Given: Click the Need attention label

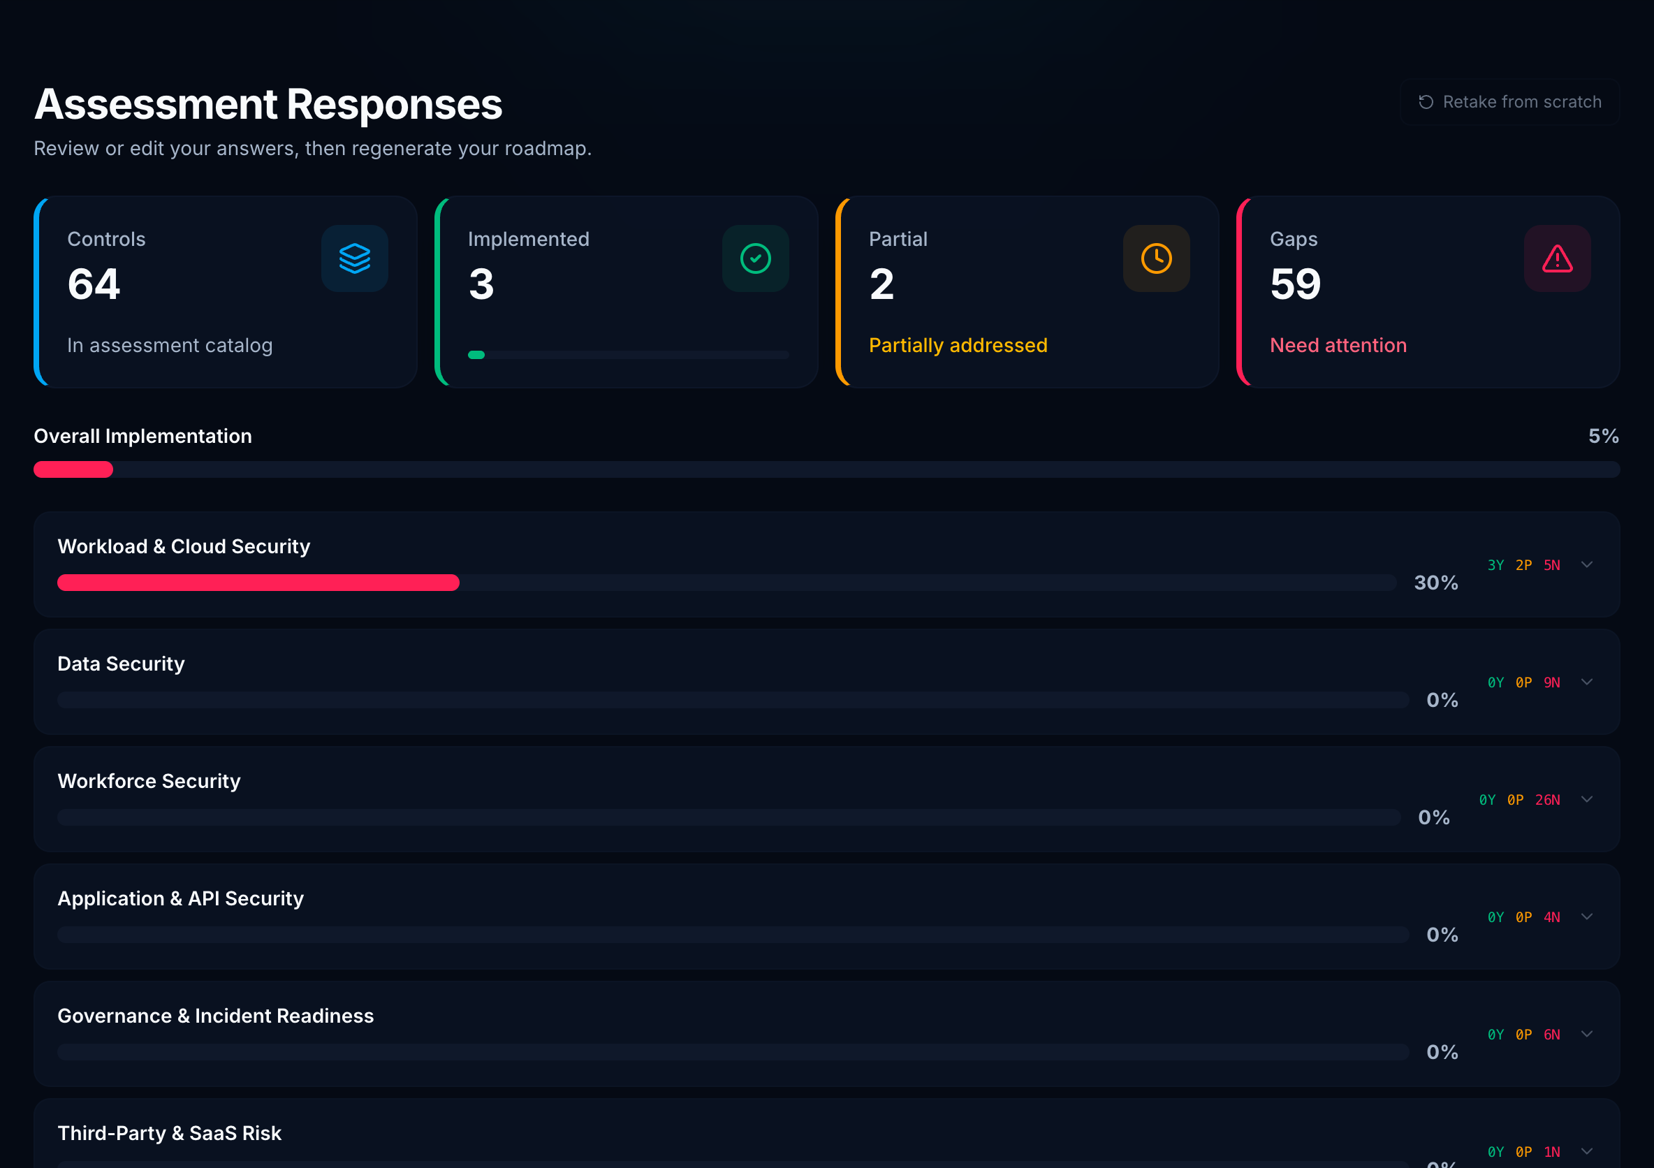Looking at the screenshot, I should tap(1338, 345).
